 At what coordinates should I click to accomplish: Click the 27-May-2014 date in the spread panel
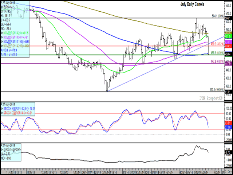point(8,146)
